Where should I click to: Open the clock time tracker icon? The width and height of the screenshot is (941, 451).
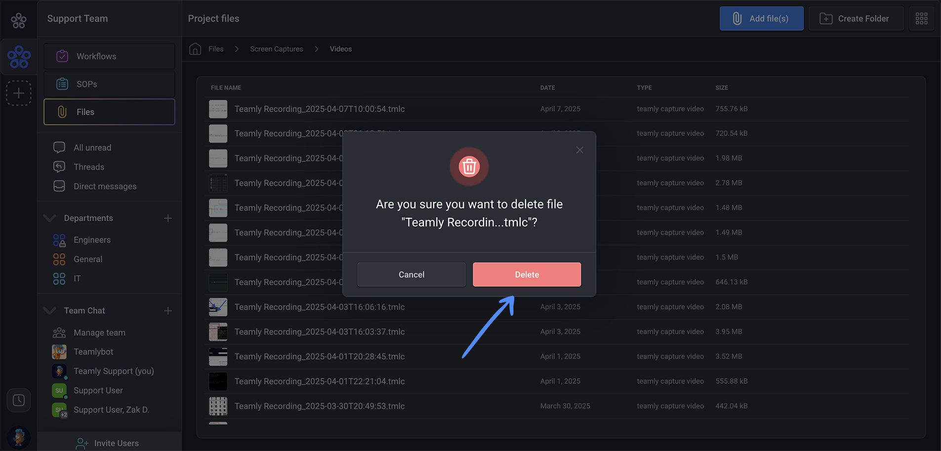point(19,400)
